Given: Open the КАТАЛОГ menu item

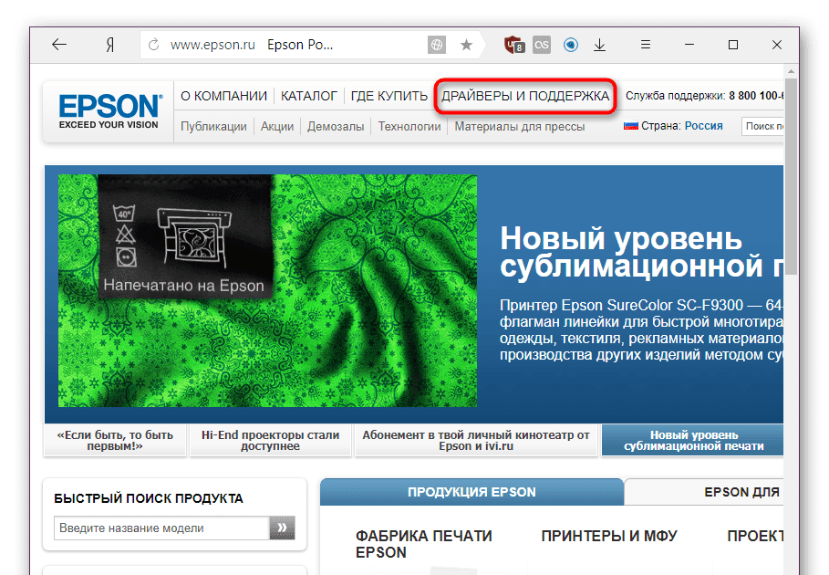Looking at the screenshot, I should (309, 96).
